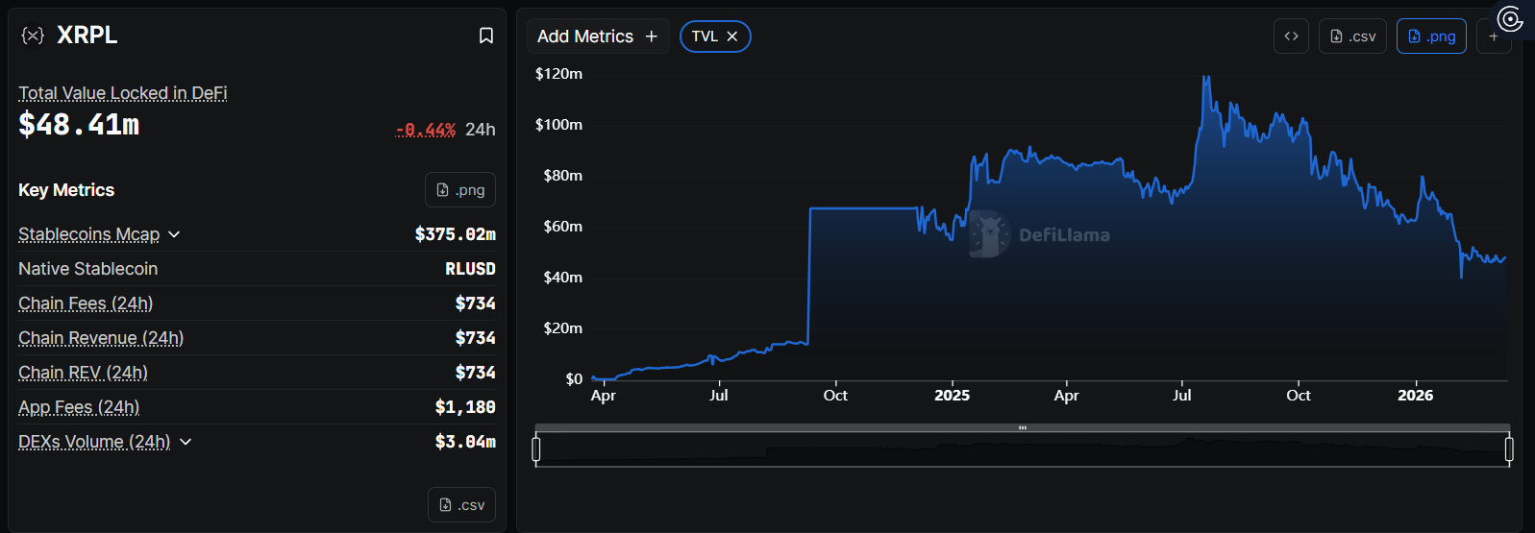This screenshot has width=1535, height=533.
Task: Click the -0.44% 24h change value
Action: click(x=426, y=130)
